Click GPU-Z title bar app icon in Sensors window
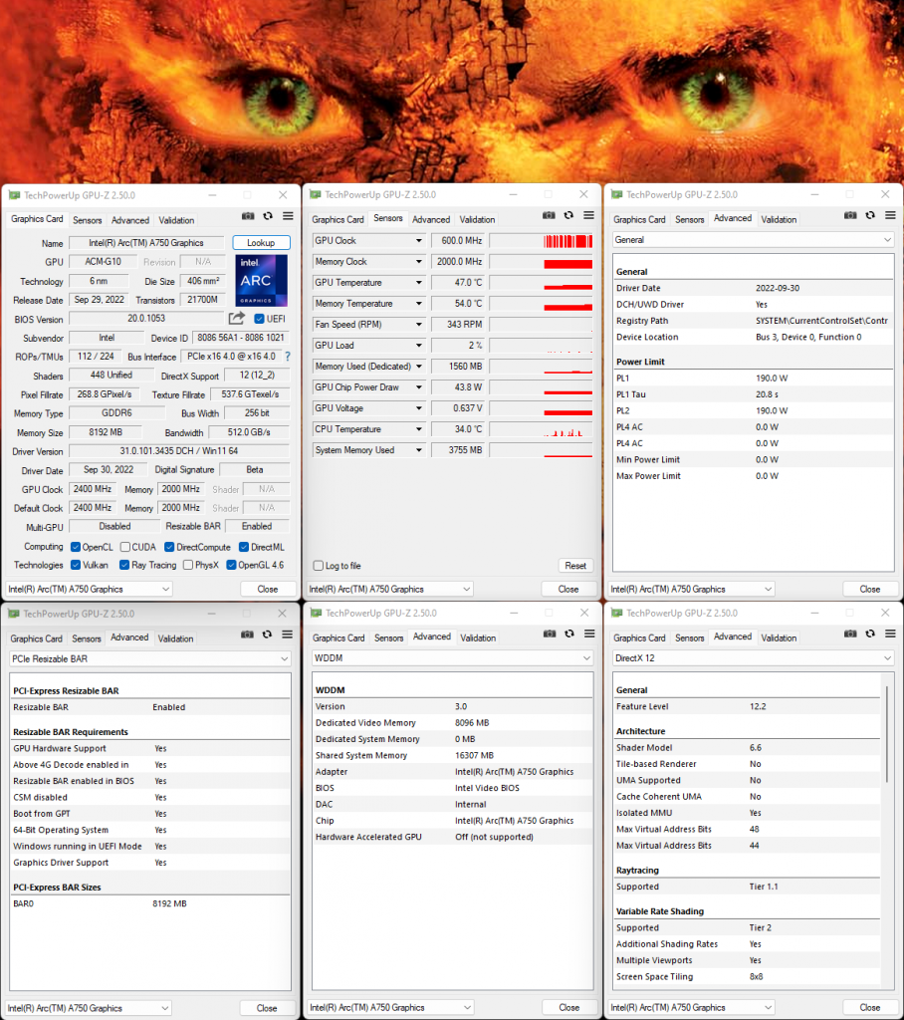Image resolution: width=904 pixels, height=1020 pixels. pyautogui.click(x=316, y=194)
